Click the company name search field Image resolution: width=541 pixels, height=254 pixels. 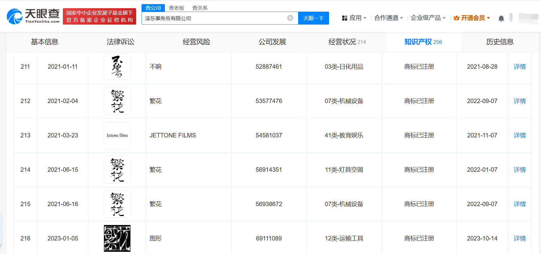[x=213, y=18]
